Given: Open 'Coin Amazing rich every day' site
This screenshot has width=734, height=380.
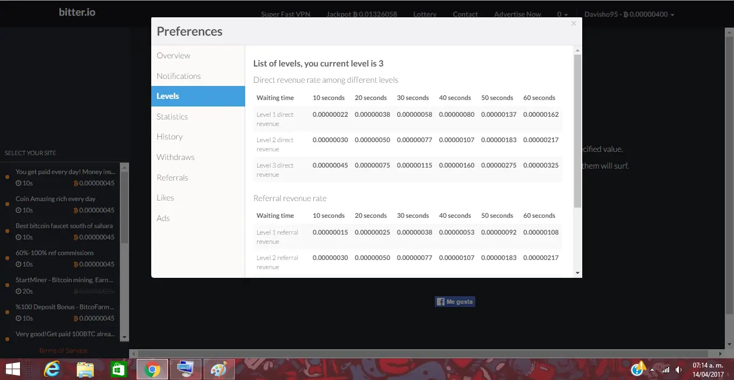Looking at the screenshot, I should coord(56,199).
